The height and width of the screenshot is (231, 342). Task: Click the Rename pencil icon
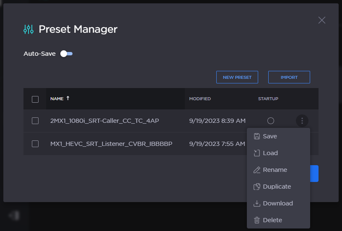(257, 170)
